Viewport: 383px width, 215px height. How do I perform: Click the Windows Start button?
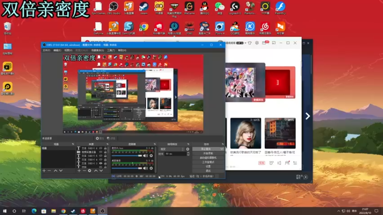5,211
